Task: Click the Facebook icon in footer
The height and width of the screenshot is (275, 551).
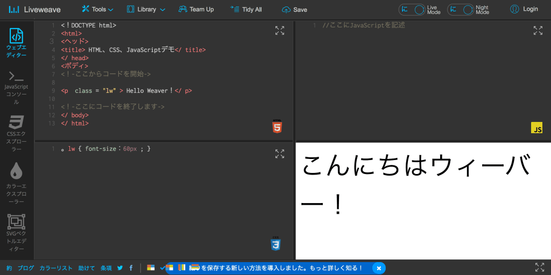Action: [x=131, y=267]
